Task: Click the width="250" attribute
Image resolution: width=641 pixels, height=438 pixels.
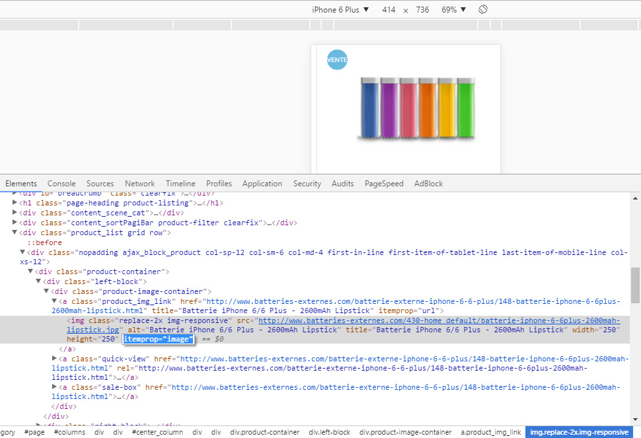Action: pos(596,330)
